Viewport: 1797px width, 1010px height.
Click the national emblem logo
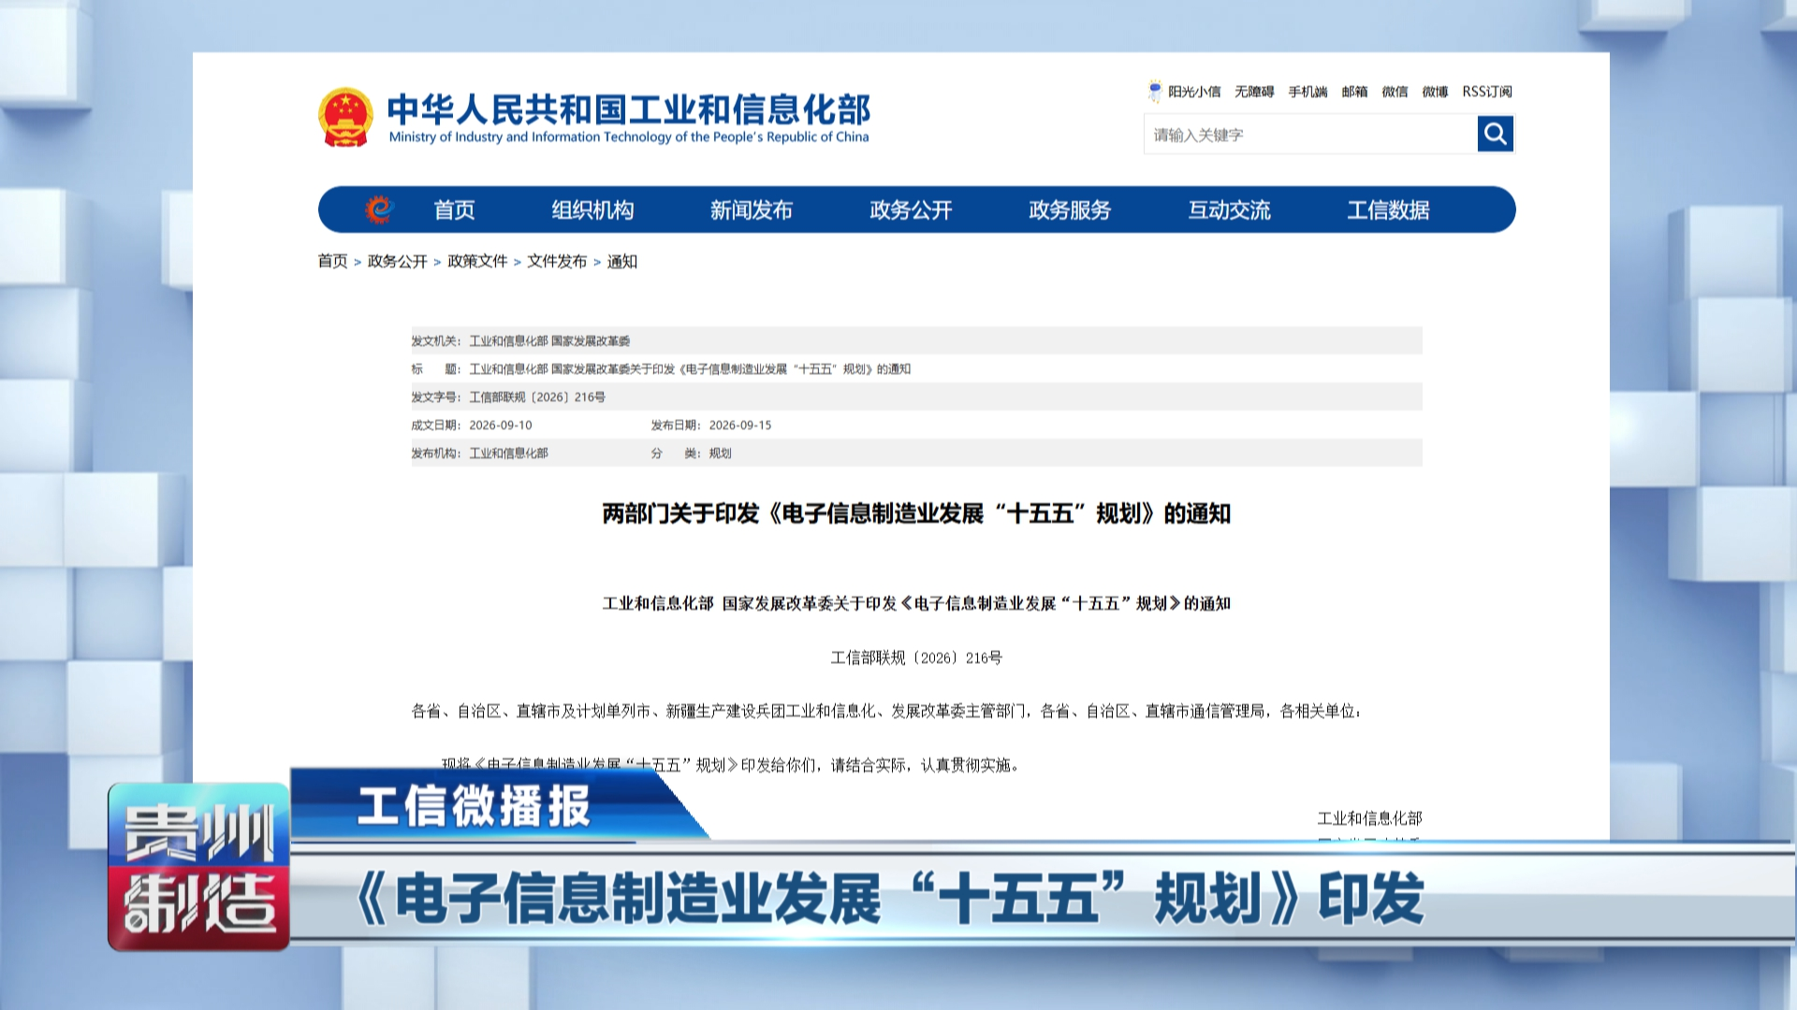[345, 117]
